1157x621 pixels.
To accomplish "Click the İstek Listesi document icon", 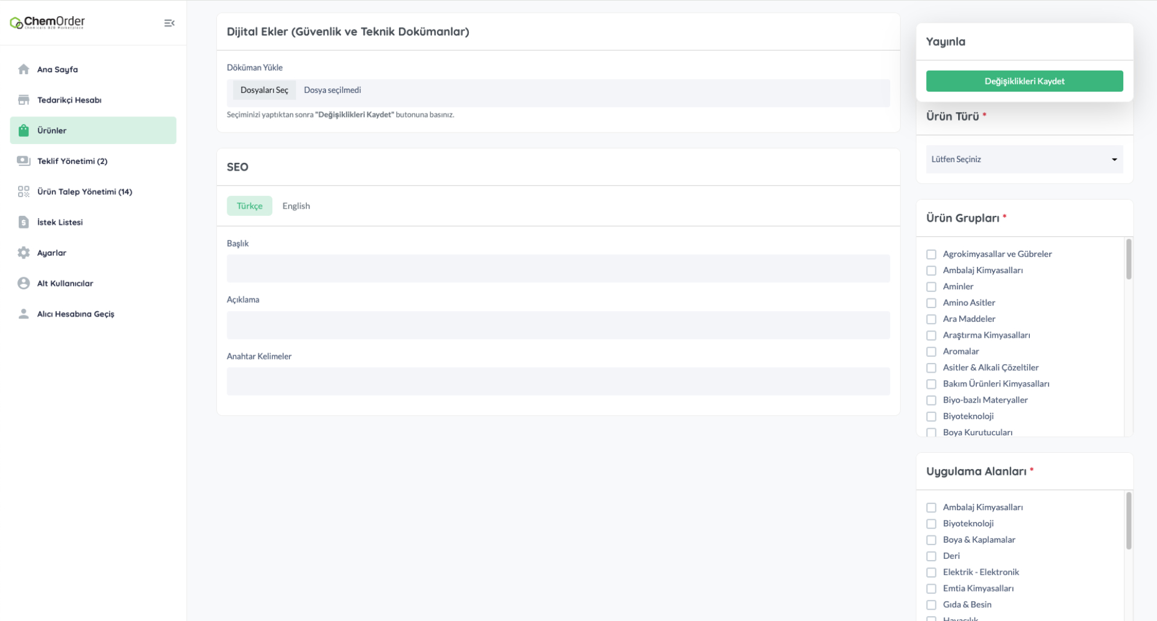I will click(24, 222).
